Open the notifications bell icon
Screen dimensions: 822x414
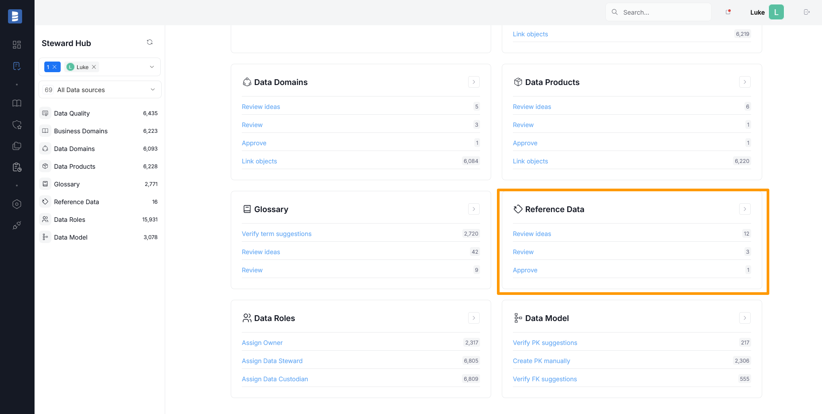[728, 12]
